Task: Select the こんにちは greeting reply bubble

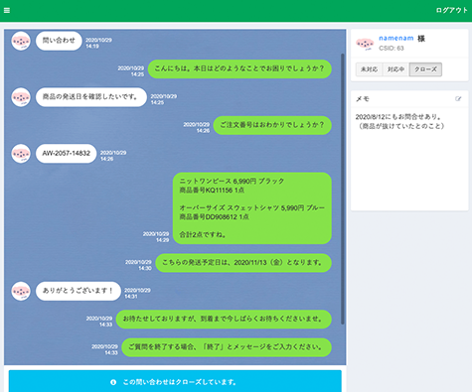Action: [x=239, y=68]
